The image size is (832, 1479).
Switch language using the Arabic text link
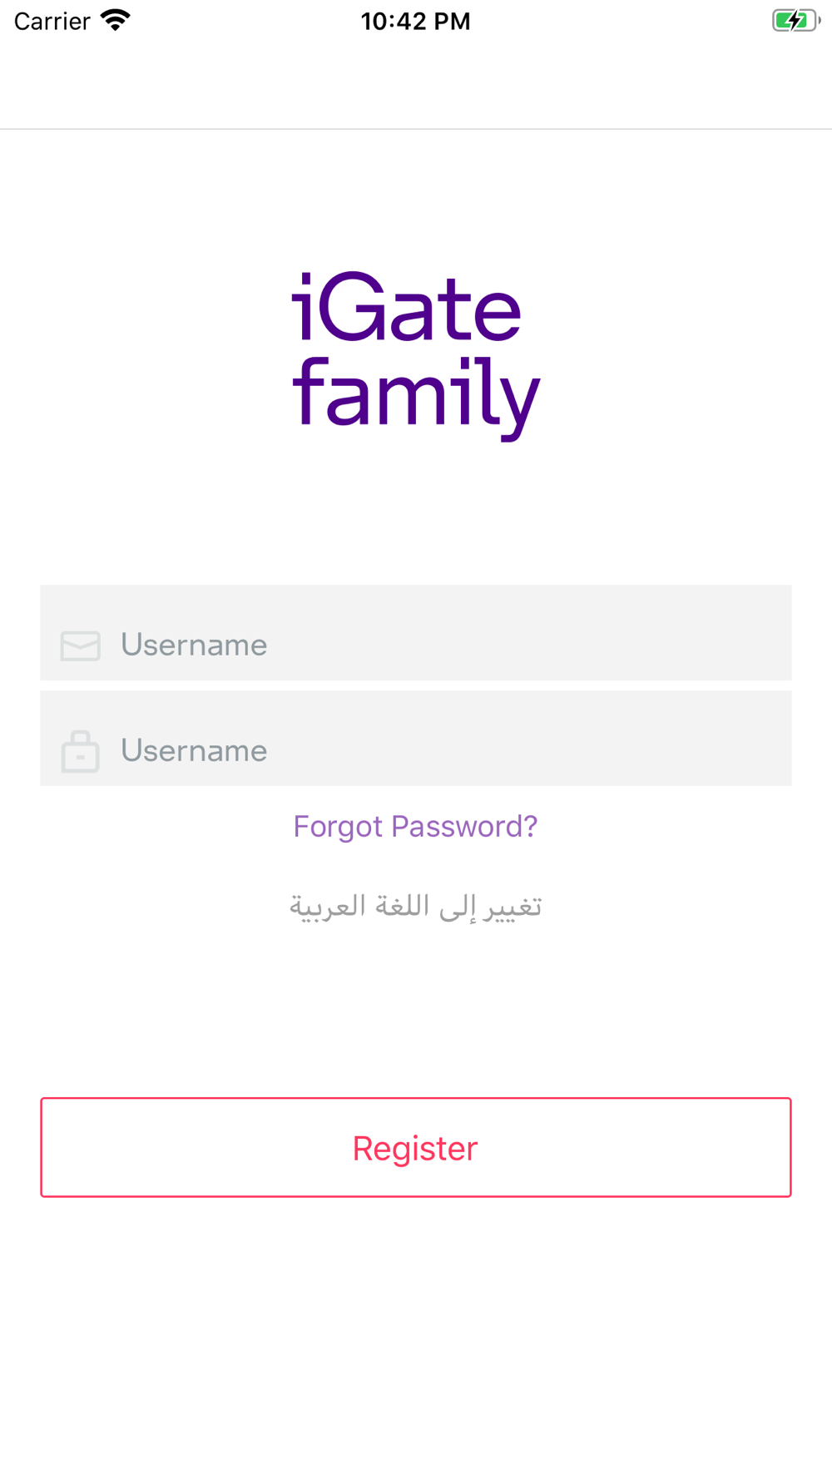[x=416, y=905]
